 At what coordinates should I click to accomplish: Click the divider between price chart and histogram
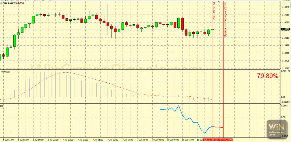(140, 70)
